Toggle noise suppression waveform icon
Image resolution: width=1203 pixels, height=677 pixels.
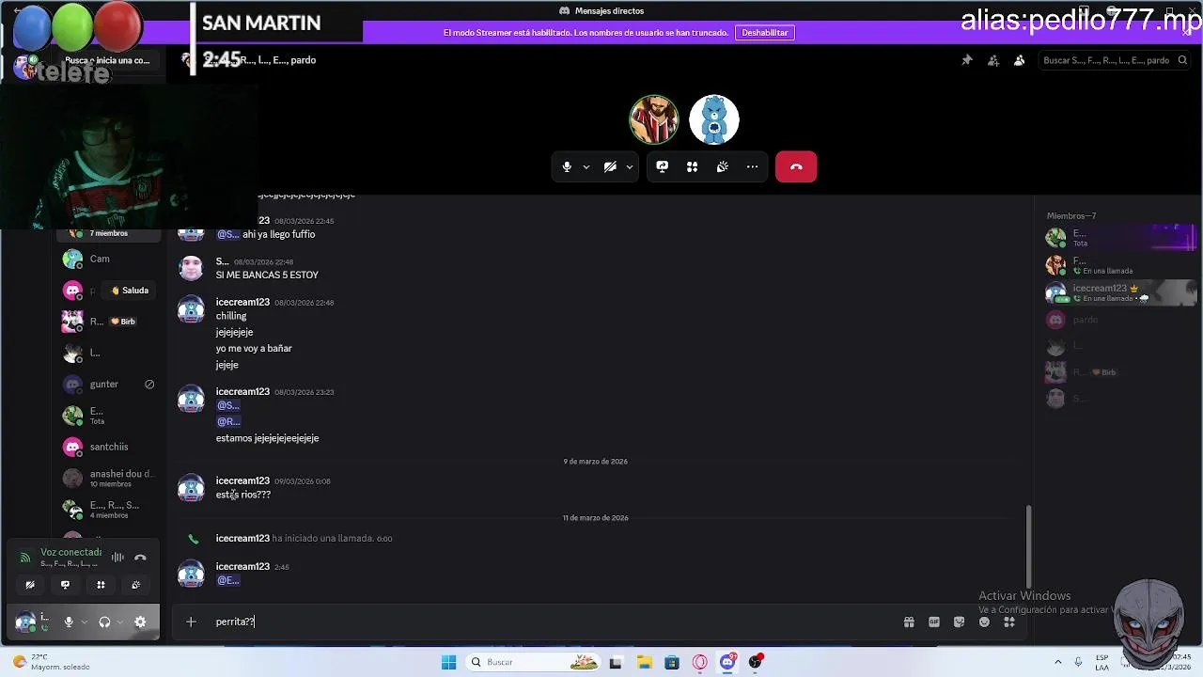pyautogui.click(x=117, y=558)
